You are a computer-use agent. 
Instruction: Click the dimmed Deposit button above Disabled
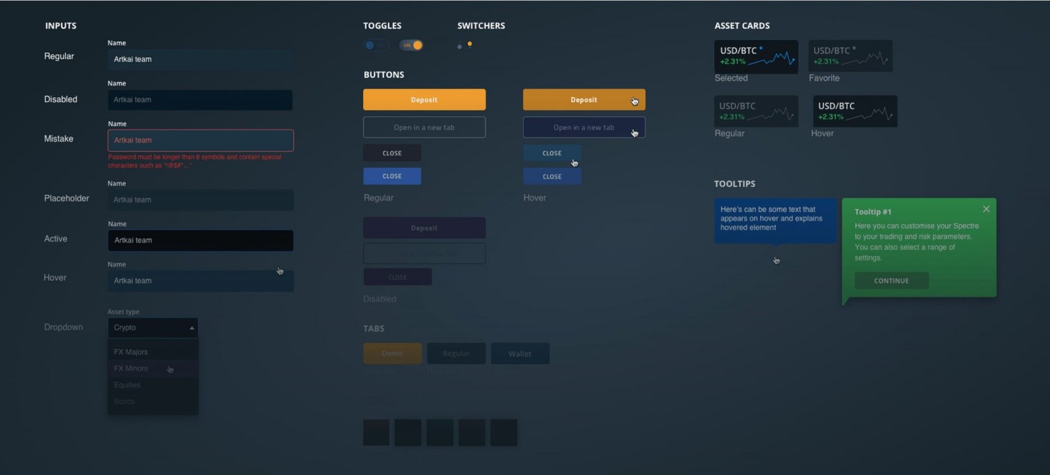click(x=424, y=228)
